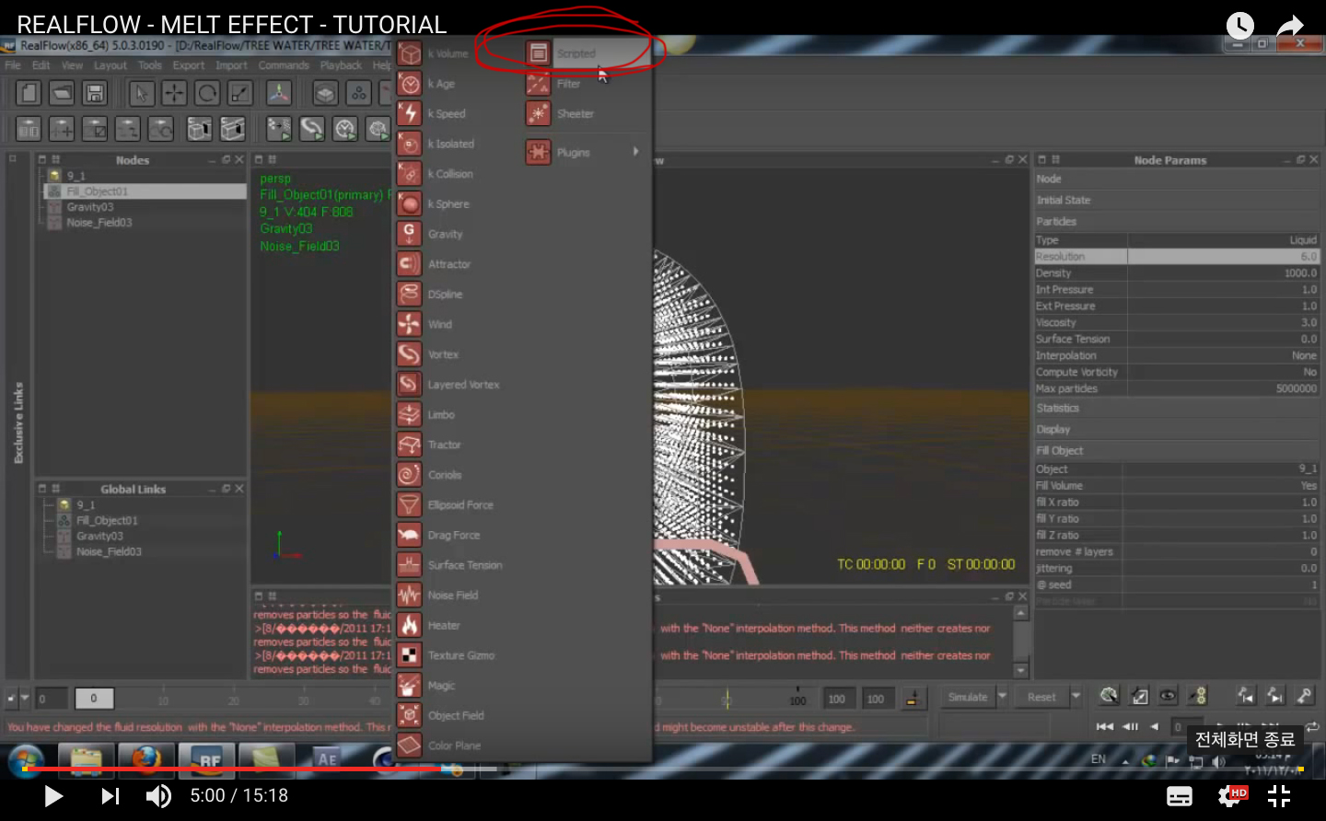Image resolution: width=1326 pixels, height=821 pixels.
Task: Open the File menu
Action: (13, 65)
